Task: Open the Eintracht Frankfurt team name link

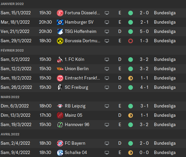Action: (x=82, y=78)
